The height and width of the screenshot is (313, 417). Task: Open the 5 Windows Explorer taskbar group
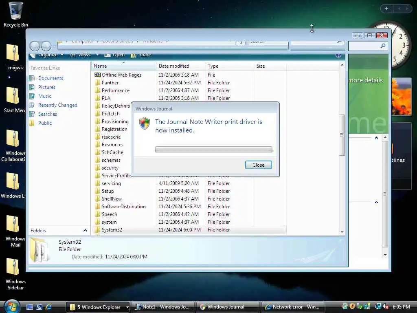98,307
